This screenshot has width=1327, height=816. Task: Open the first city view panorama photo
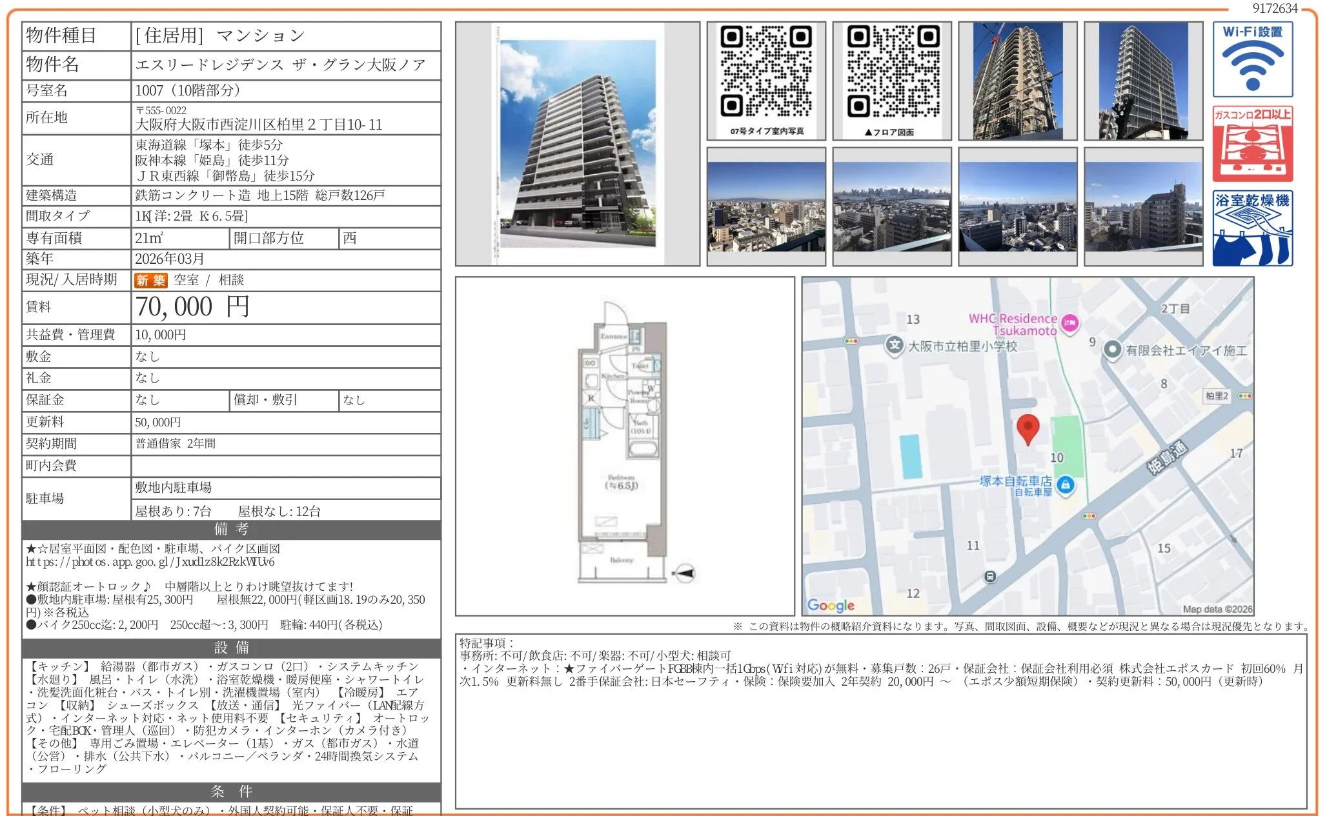(x=765, y=206)
